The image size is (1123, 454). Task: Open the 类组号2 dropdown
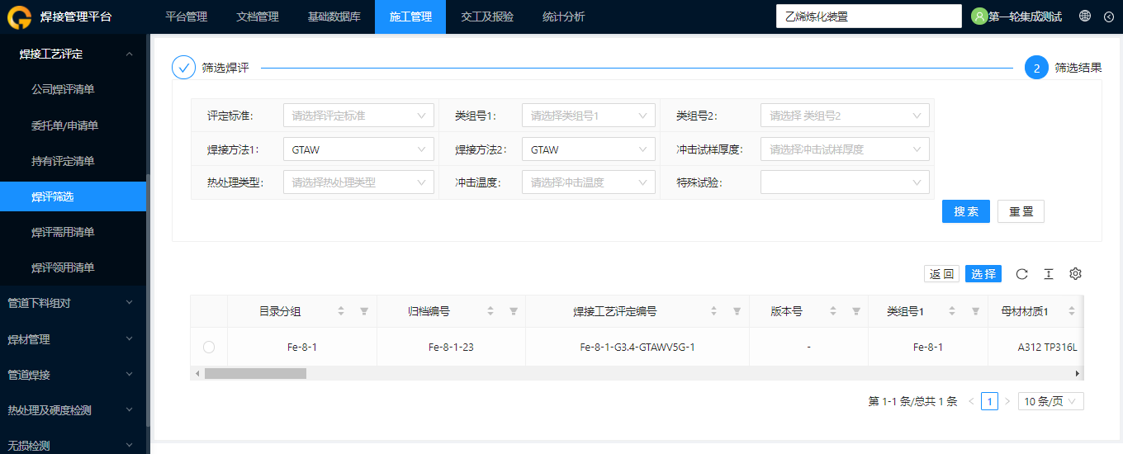point(846,116)
